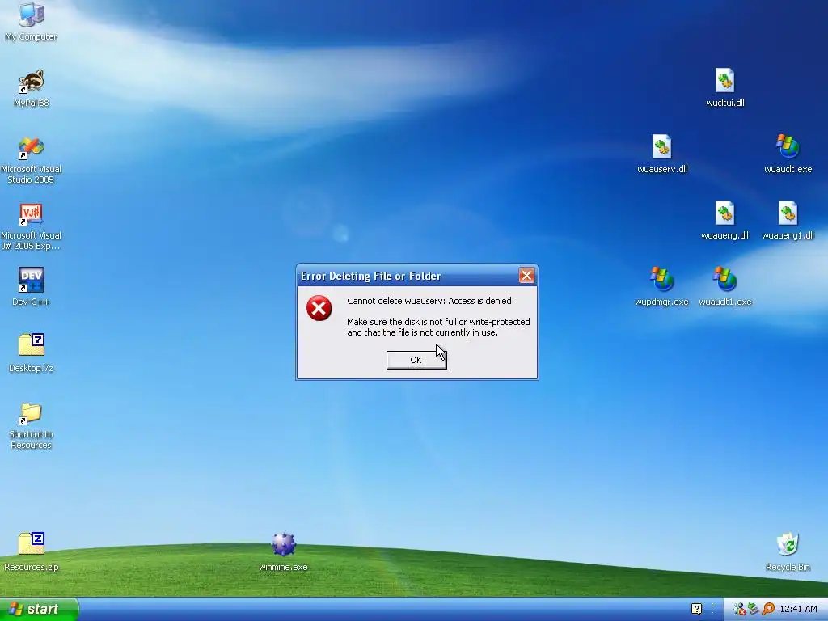Select the Desktop.7z archive icon
The width and height of the screenshot is (828, 621).
coord(32,353)
